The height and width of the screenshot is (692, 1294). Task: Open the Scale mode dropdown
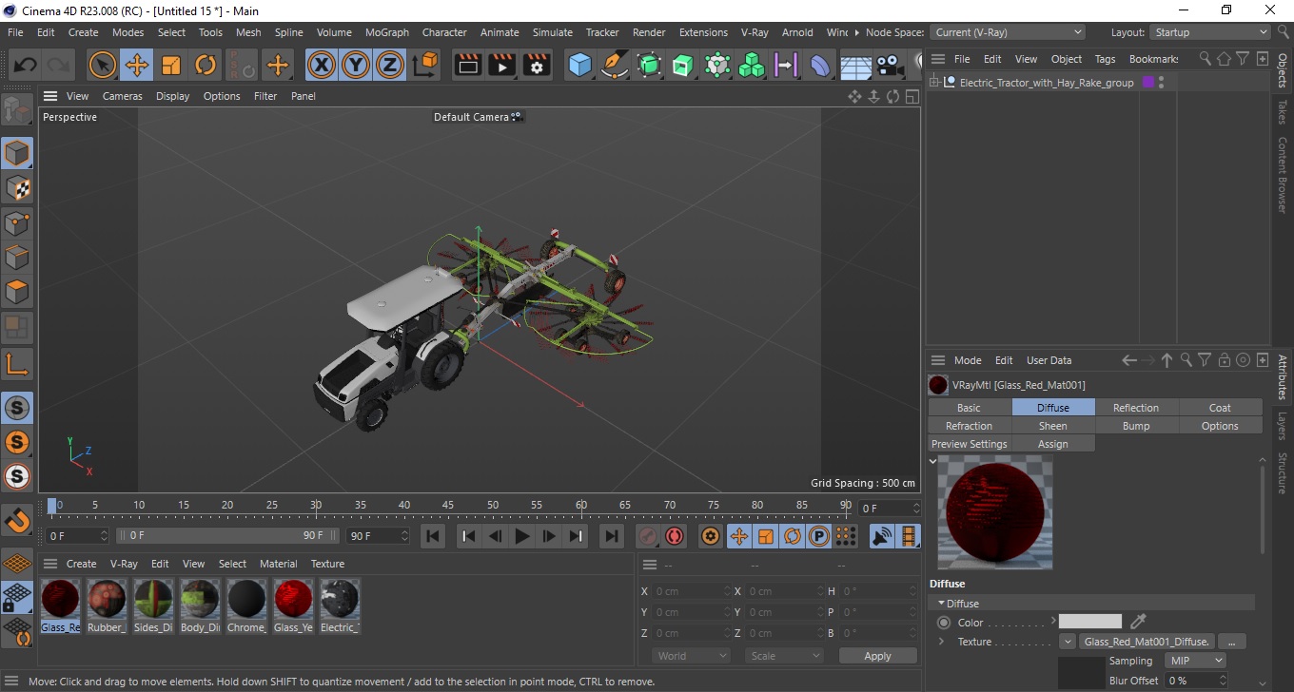click(784, 656)
